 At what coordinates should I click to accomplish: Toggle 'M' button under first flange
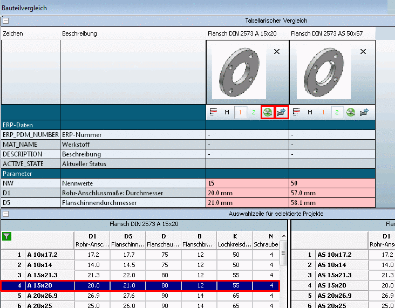click(227, 112)
